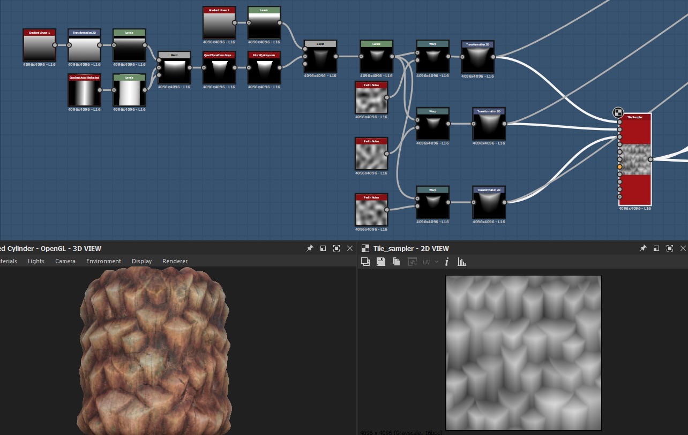Select the bottom Perlin Noise node
Image resolution: width=688 pixels, height=435 pixels.
pyautogui.click(x=371, y=210)
